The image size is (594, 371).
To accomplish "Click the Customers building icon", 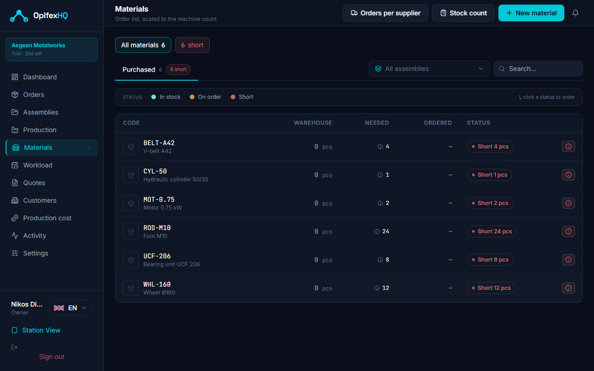I will pyautogui.click(x=15, y=200).
